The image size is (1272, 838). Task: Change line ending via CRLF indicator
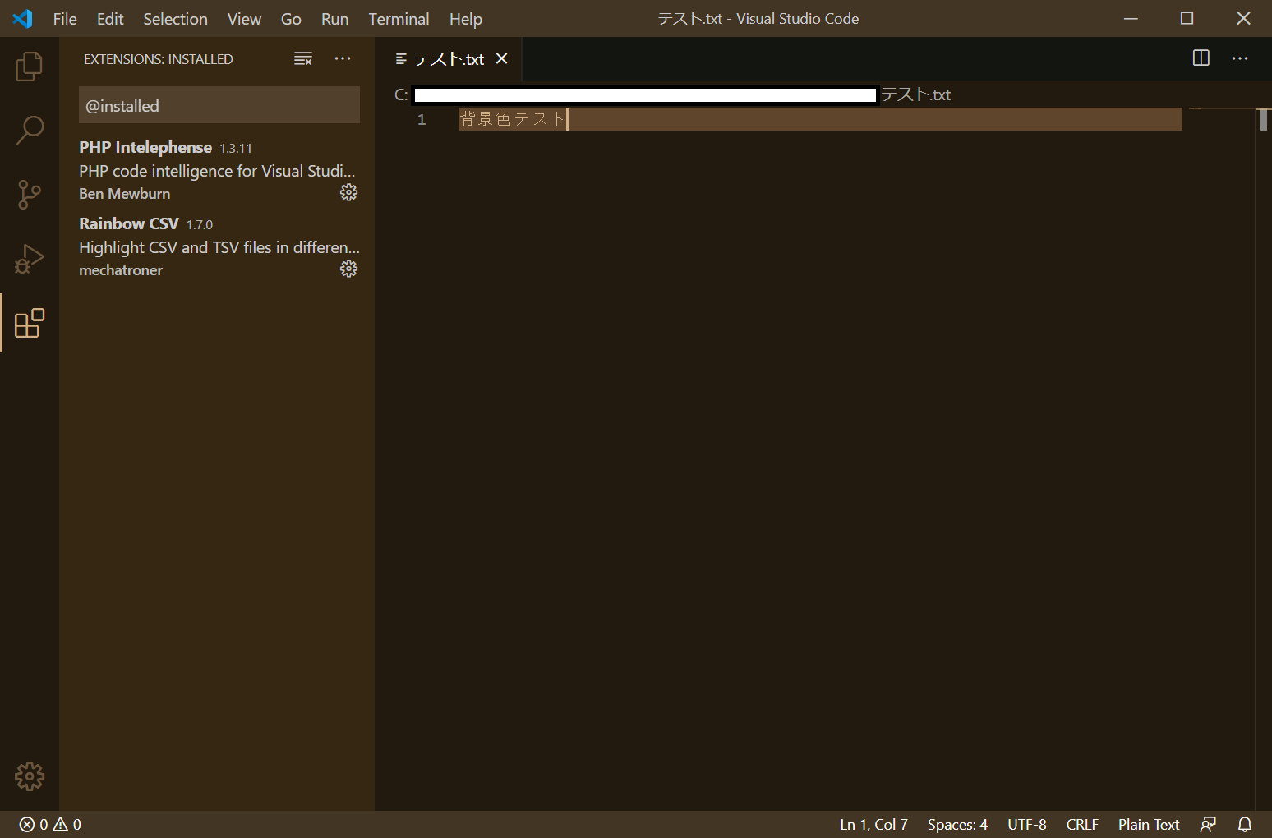coord(1082,824)
